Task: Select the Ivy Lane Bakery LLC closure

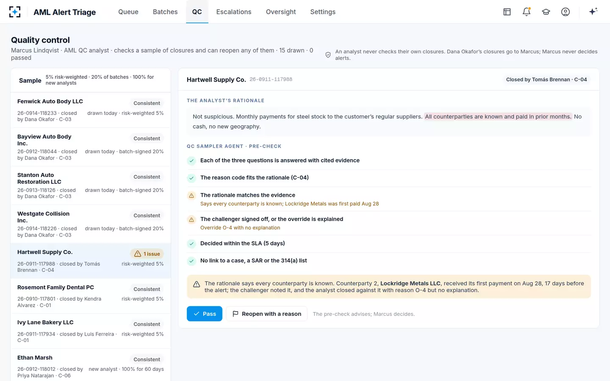Action: pos(91,331)
